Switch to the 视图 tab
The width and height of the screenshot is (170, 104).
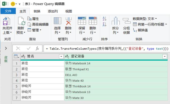pos(69,11)
